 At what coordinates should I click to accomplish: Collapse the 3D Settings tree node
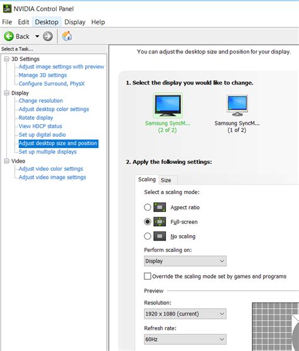coord(7,59)
